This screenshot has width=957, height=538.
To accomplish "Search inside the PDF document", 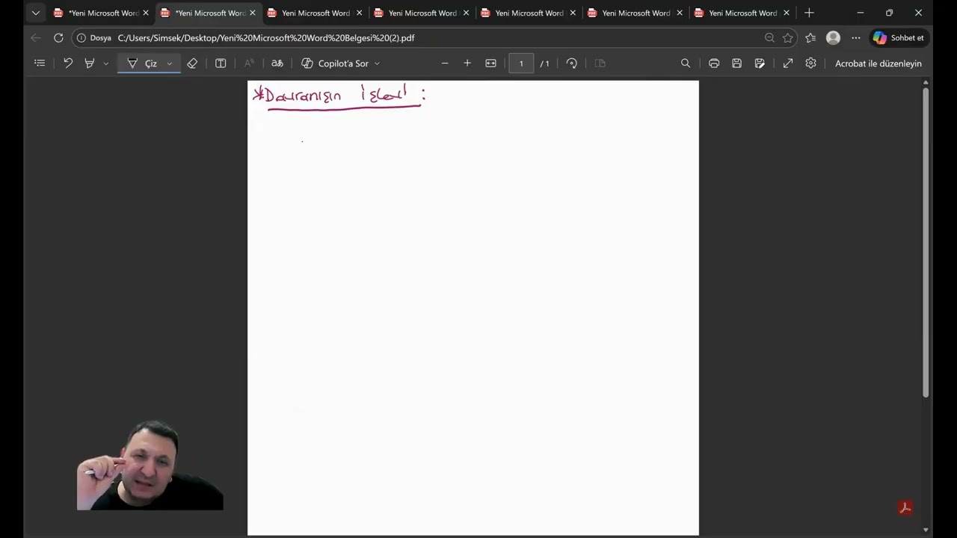I will pos(686,64).
